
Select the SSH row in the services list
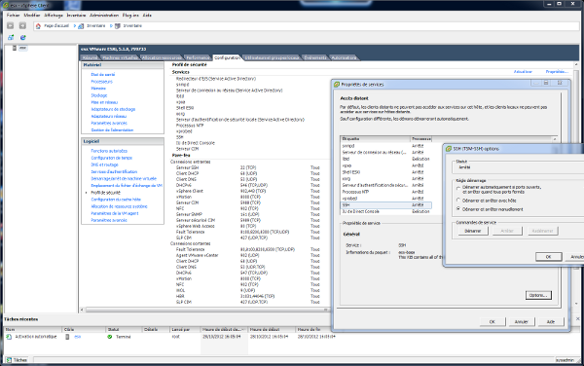point(386,204)
